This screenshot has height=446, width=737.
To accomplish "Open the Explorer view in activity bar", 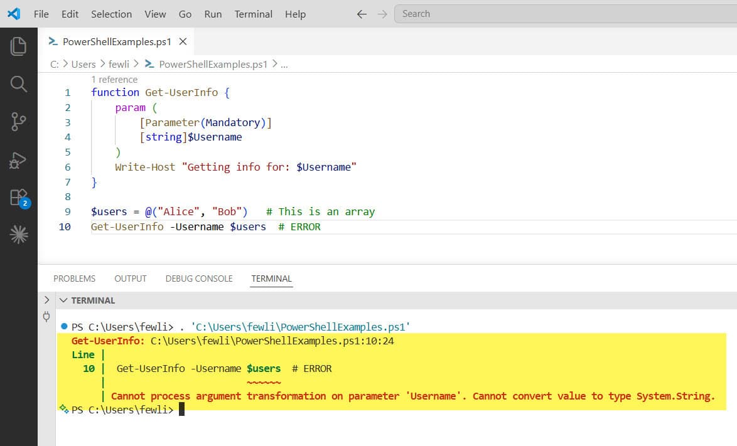I will [x=18, y=46].
